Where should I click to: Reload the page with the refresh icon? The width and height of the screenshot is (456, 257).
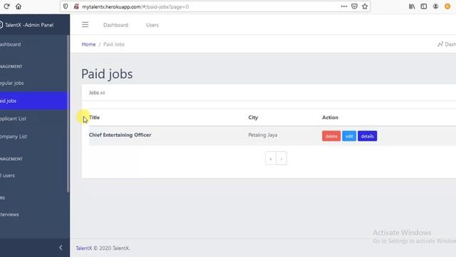coord(6,6)
